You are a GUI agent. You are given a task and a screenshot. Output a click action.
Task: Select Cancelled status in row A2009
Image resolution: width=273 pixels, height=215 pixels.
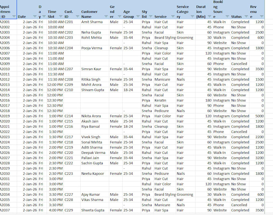pyautogui.click(x=240, y=64)
